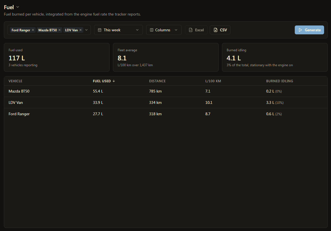The image size is (331, 231).
Task: Sort table by Fuel Used column
Action: point(104,81)
